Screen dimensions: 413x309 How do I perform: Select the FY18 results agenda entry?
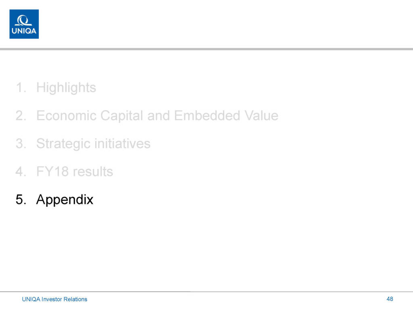coord(75,172)
